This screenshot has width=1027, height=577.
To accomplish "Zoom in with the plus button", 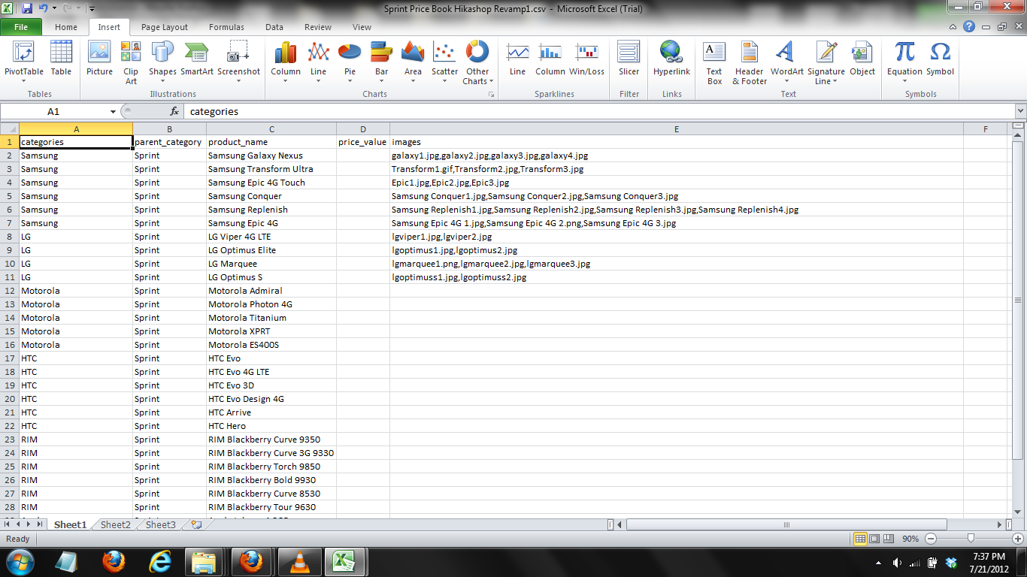I will 1016,539.
